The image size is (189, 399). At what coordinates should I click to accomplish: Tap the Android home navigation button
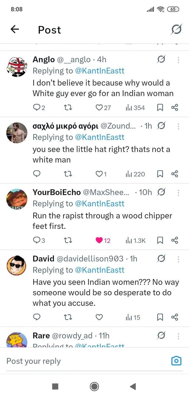point(94,386)
